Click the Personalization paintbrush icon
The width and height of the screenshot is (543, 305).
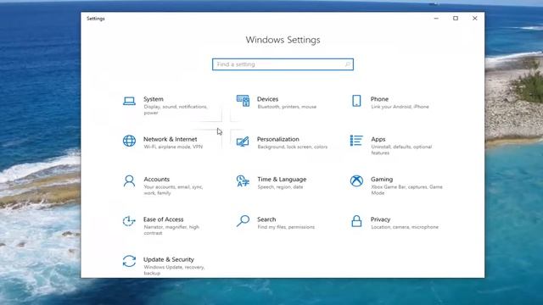tap(243, 141)
